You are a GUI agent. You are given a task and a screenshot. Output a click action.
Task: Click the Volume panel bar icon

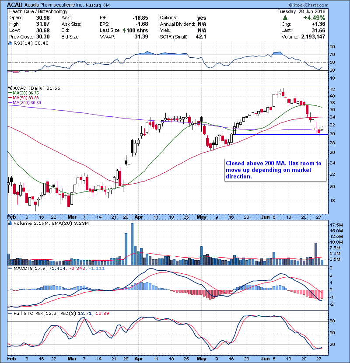click(10, 223)
